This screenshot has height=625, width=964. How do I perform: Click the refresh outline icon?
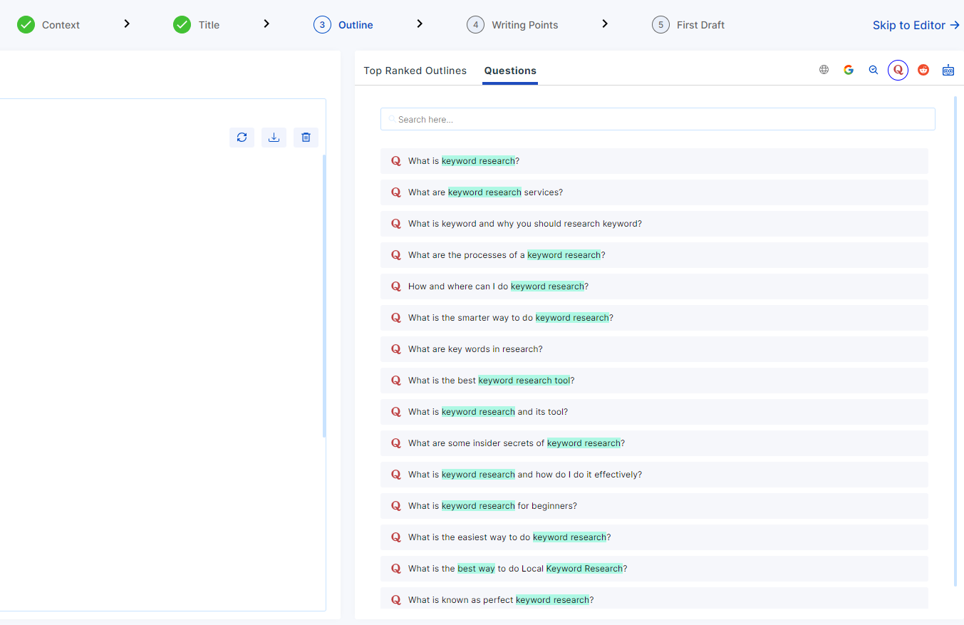[242, 138]
